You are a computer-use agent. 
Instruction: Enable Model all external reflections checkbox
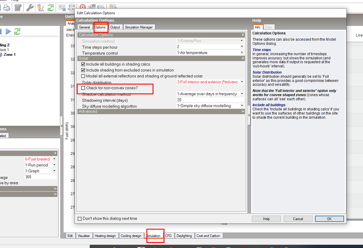tap(83, 76)
